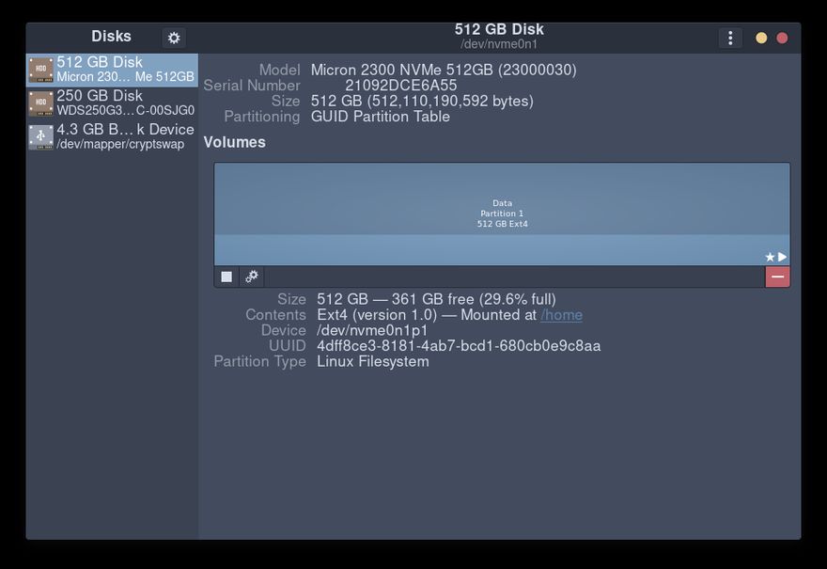This screenshot has height=569, width=827.
Task: Click the partition usage fill bar
Action: coord(502,249)
